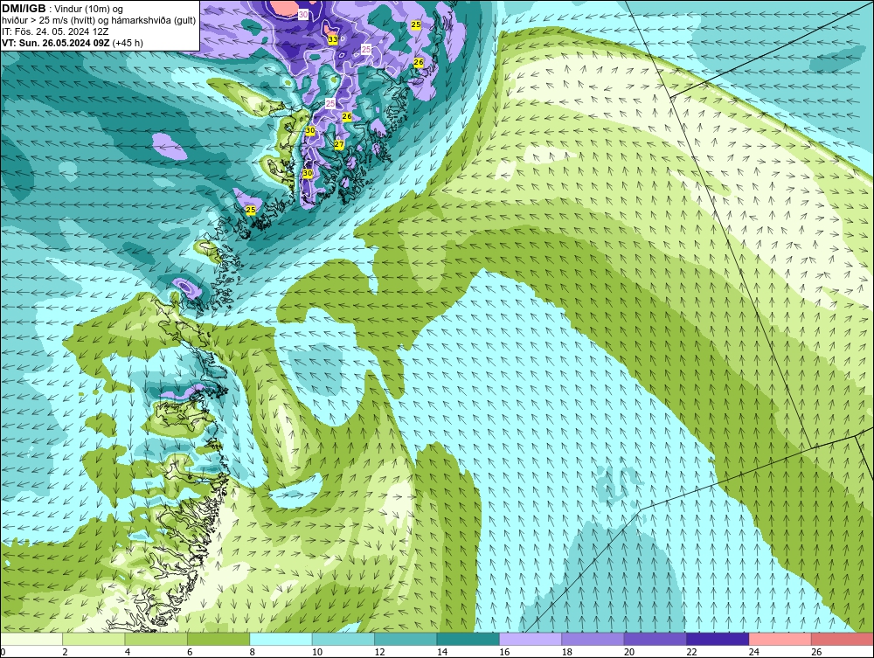Click the '(+45 h)' forecast offset text
874x658 pixels.
[x=128, y=43]
